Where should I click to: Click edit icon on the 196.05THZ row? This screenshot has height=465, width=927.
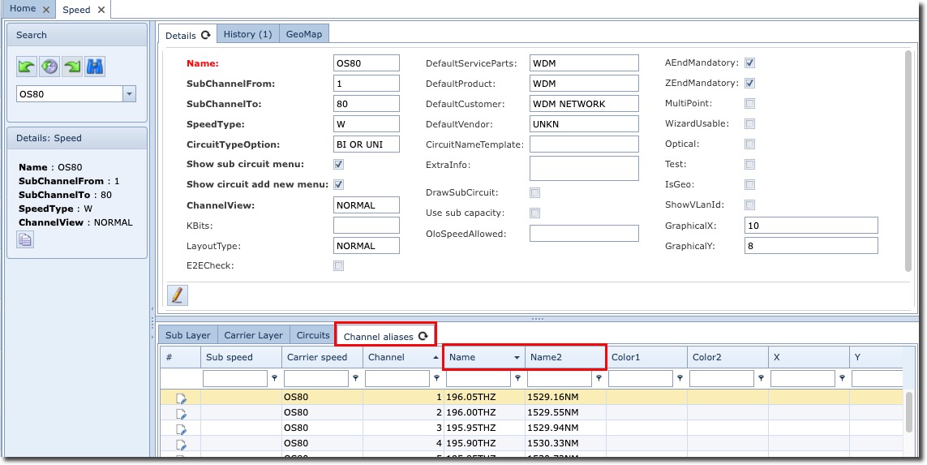point(181,398)
